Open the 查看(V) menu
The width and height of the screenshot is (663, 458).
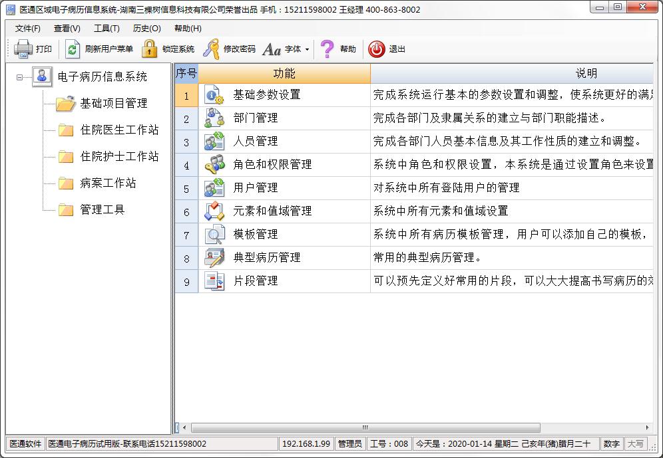[x=67, y=29]
